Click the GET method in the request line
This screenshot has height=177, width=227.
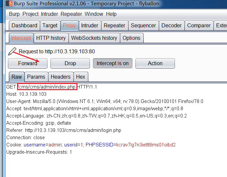pyautogui.click(x=11, y=87)
